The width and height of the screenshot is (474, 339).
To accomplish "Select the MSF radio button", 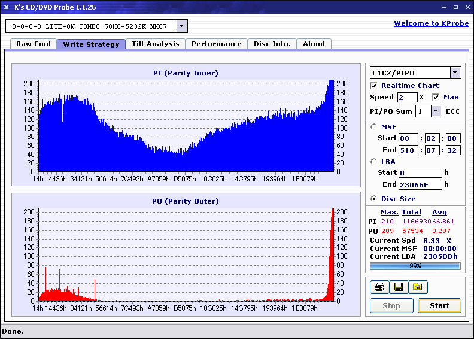I will [374, 126].
